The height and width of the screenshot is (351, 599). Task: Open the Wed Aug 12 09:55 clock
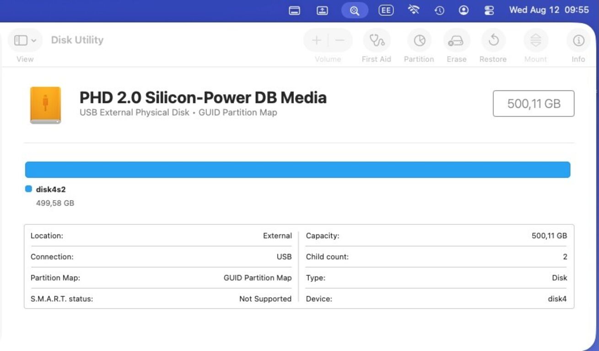tap(549, 10)
